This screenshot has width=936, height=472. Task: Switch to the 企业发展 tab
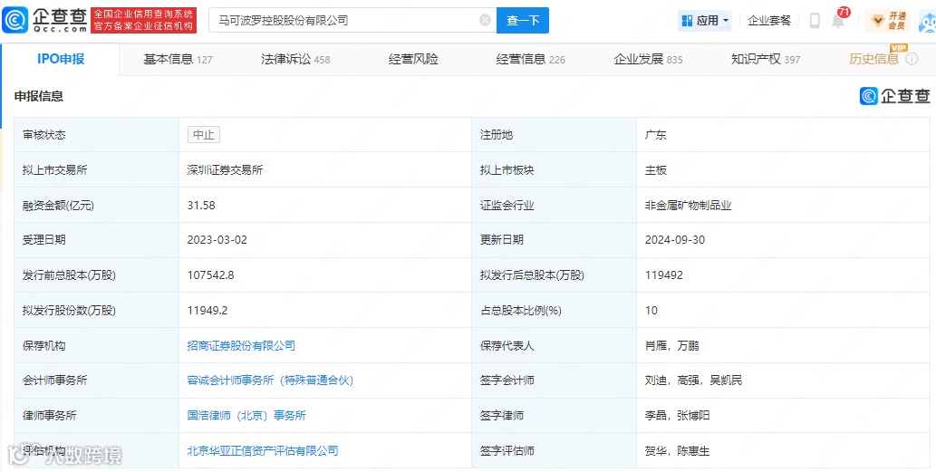tap(648, 59)
